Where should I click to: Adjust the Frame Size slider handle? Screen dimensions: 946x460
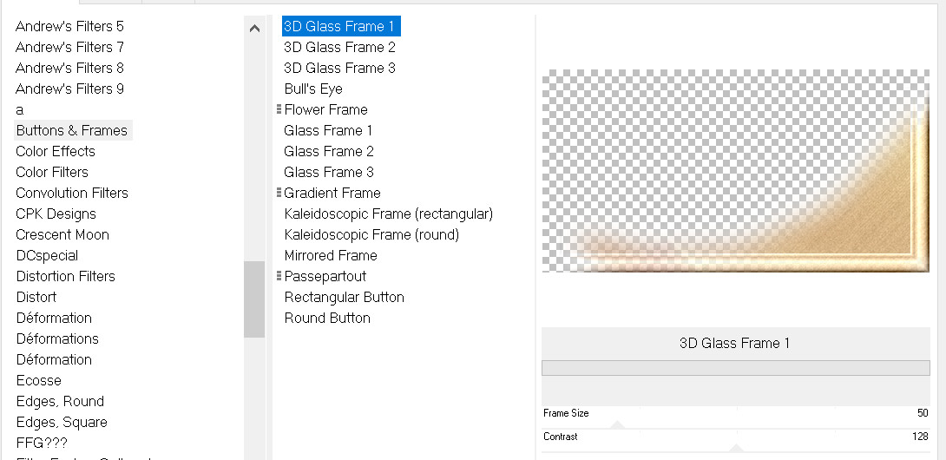point(617,424)
